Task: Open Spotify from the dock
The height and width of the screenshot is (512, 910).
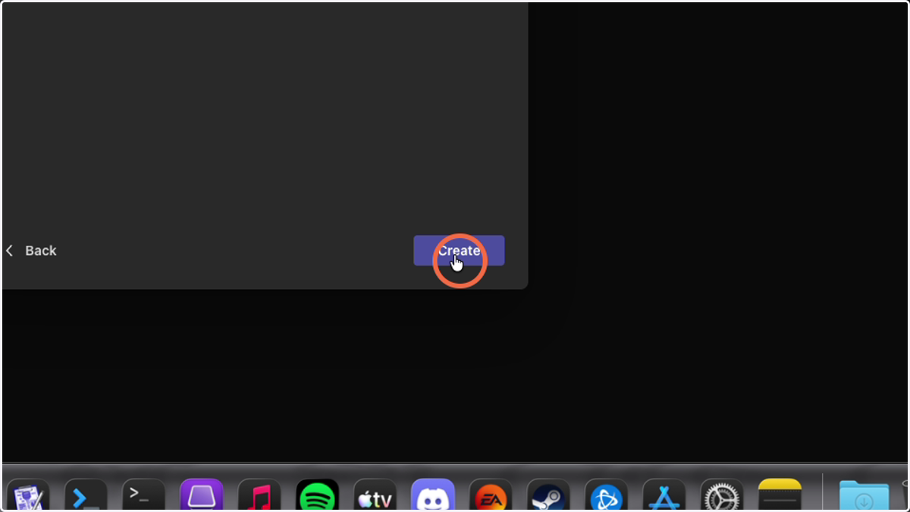Action: (x=318, y=495)
